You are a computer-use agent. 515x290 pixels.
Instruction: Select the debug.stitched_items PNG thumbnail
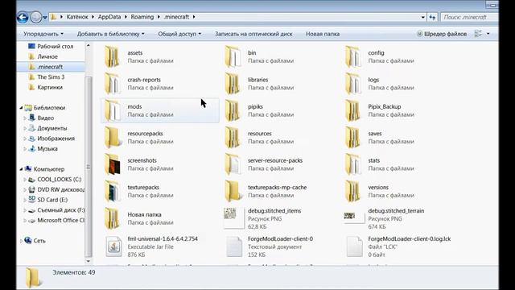click(x=234, y=217)
